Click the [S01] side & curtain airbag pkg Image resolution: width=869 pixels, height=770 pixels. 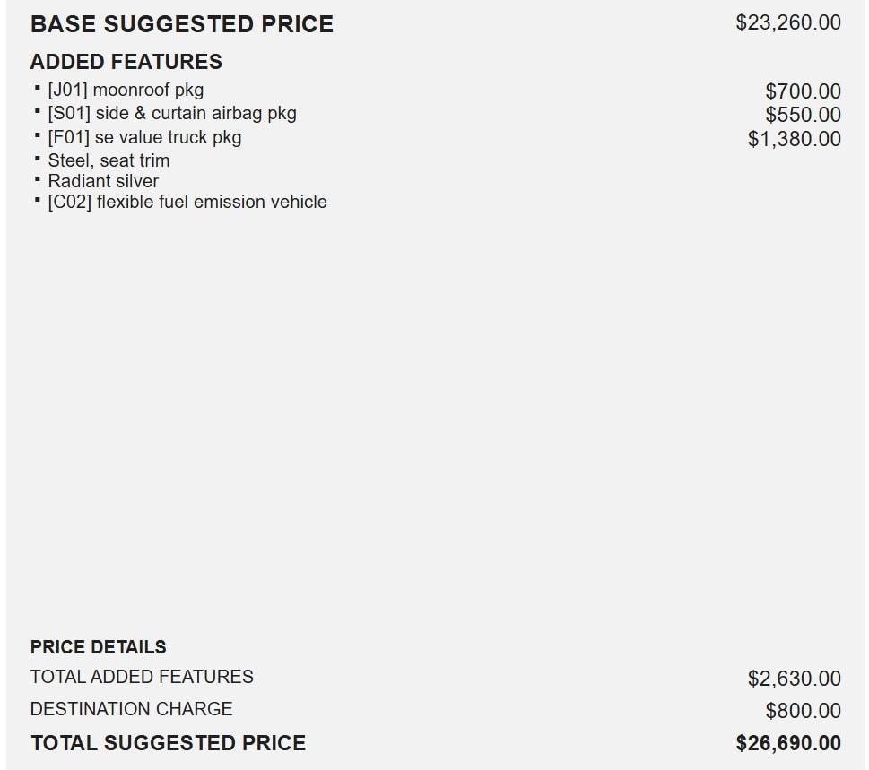point(172,113)
